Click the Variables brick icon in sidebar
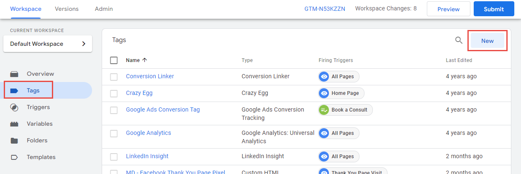521x174 pixels. pyautogui.click(x=14, y=124)
